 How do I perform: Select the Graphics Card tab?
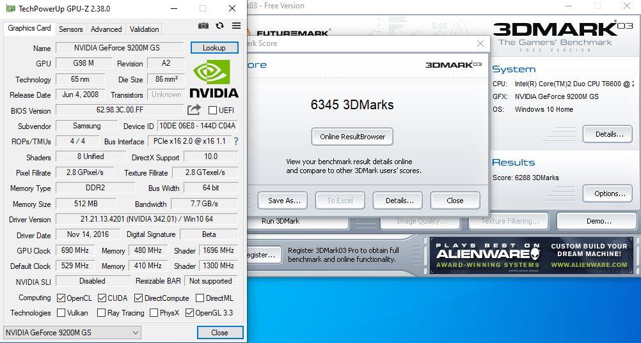(x=29, y=28)
